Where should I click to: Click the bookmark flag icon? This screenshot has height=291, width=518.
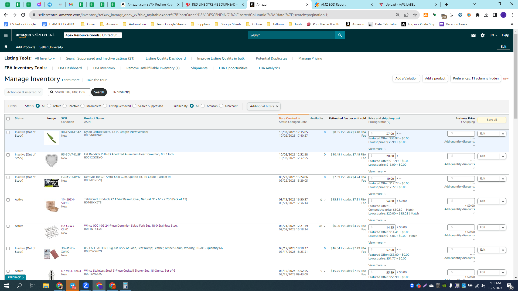[6, 47]
